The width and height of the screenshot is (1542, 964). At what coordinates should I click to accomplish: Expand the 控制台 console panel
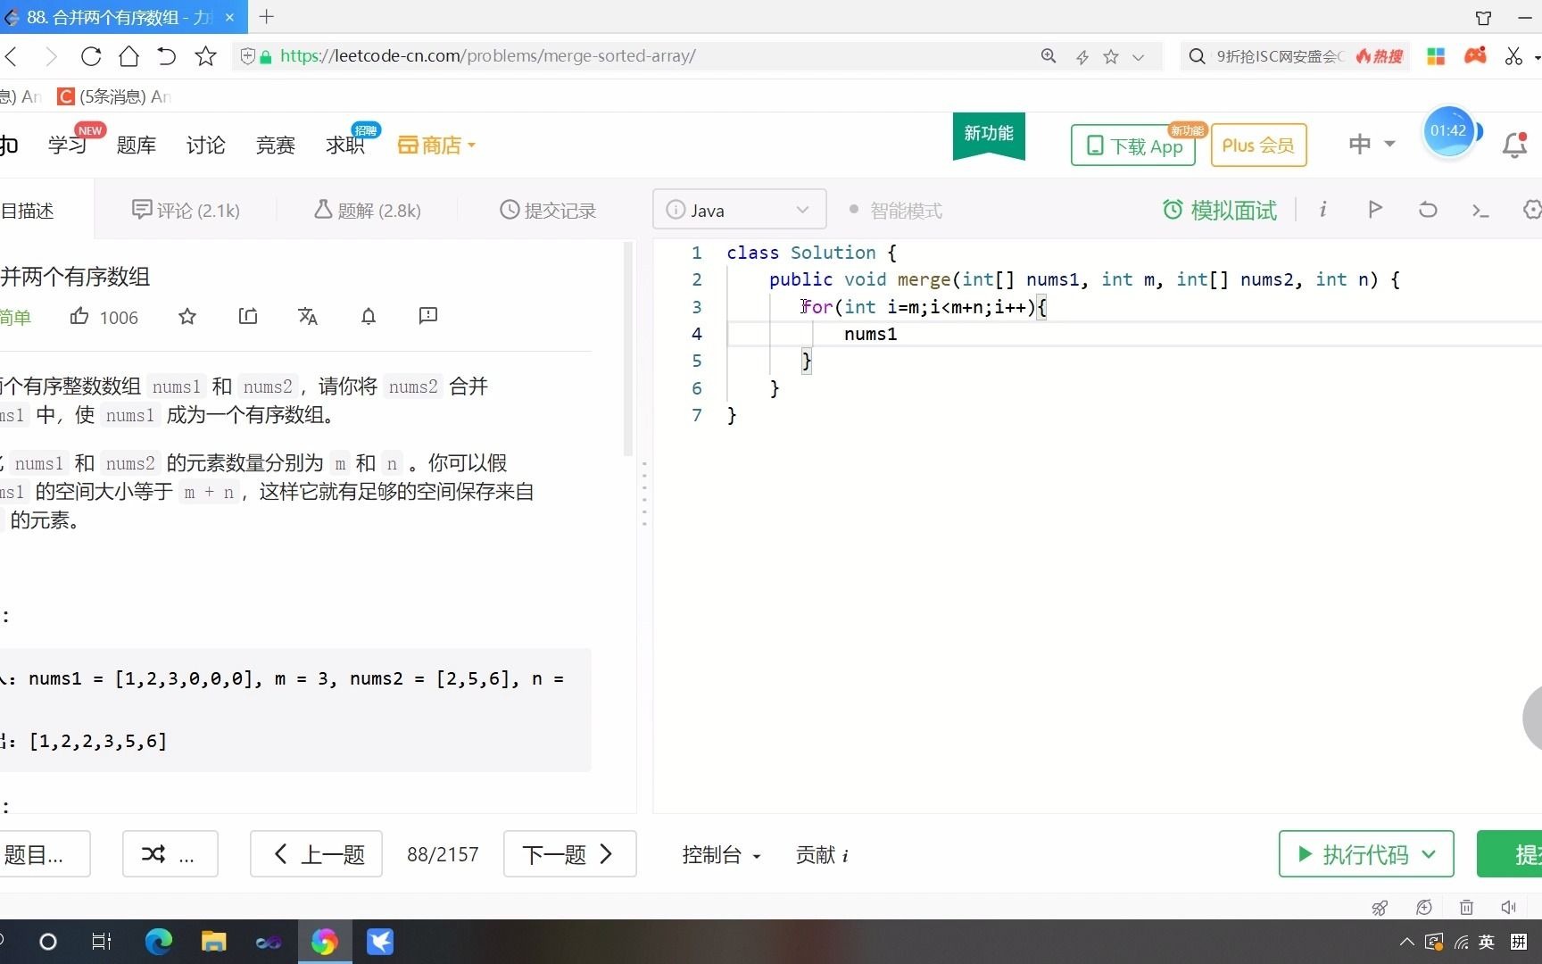[x=721, y=854]
